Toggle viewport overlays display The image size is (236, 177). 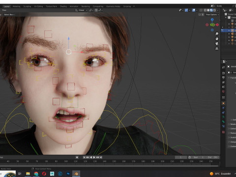pyautogui.click(x=194, y=10)
